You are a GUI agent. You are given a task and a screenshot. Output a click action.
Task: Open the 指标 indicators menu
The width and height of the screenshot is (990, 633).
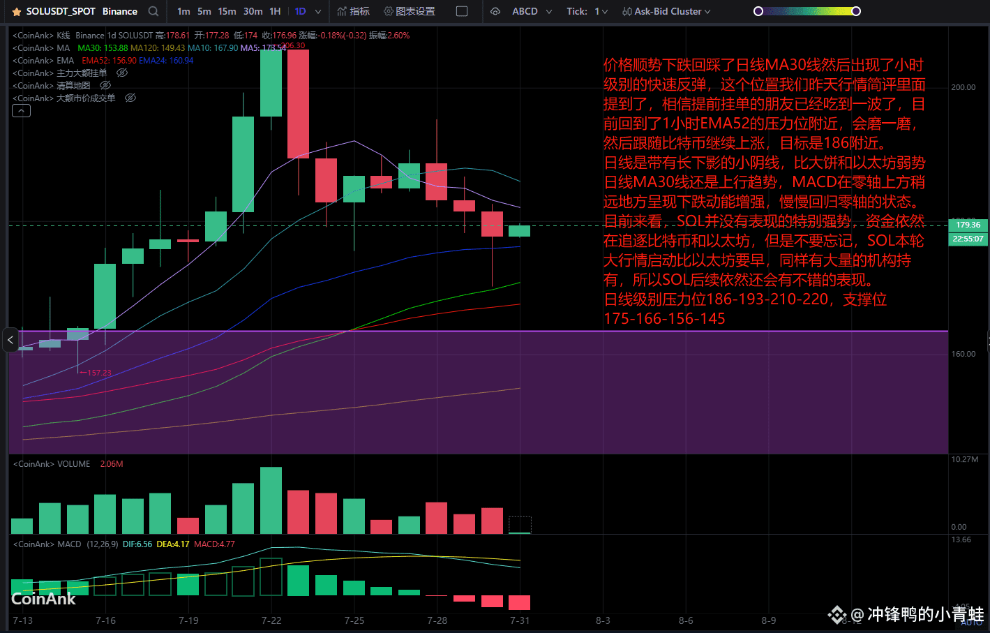pos(353,11)
